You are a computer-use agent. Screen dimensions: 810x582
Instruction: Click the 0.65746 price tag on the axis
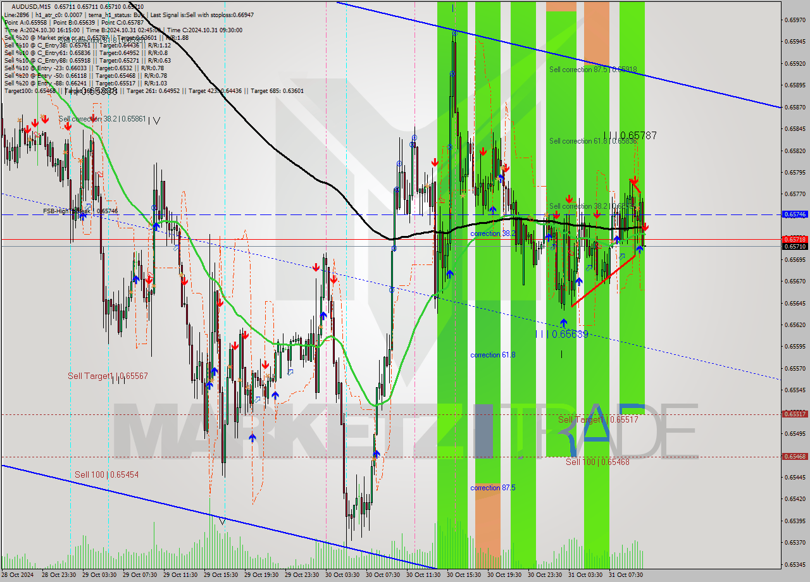(795, 214)
